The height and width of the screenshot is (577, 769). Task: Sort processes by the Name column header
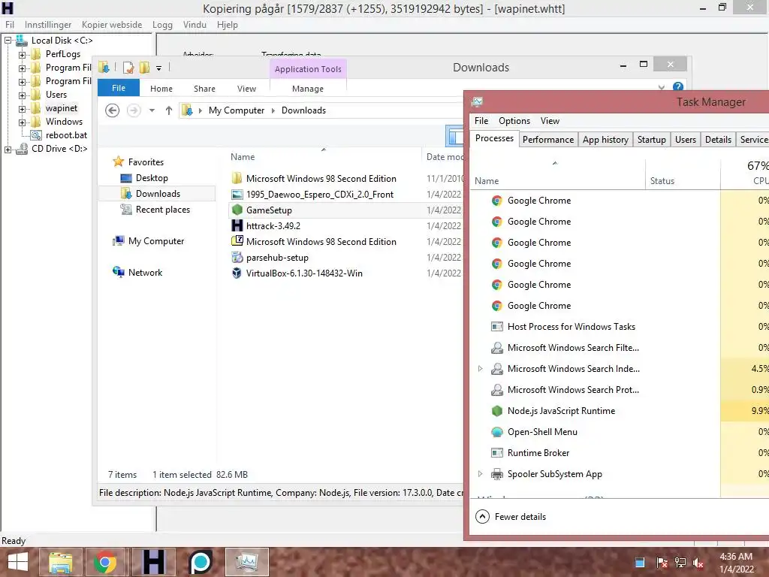point(487,181)
